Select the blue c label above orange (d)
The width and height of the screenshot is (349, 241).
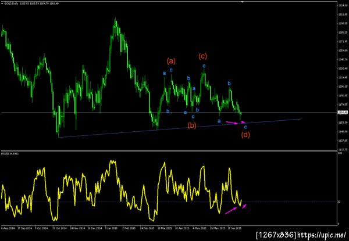tap(245, 127)
